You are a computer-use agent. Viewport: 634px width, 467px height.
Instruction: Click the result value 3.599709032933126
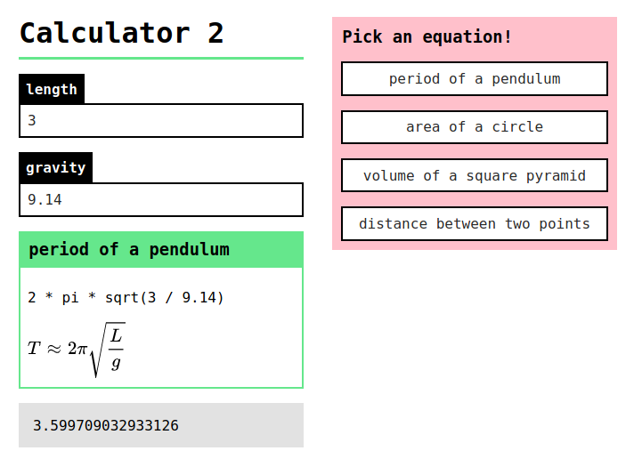pos(106,425)
